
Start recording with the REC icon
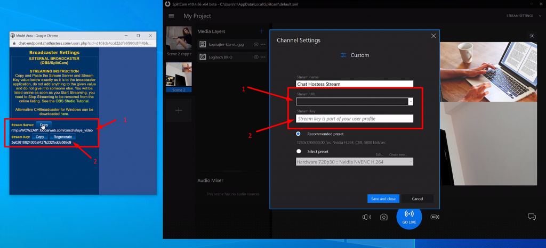click(x=435, y=217)
